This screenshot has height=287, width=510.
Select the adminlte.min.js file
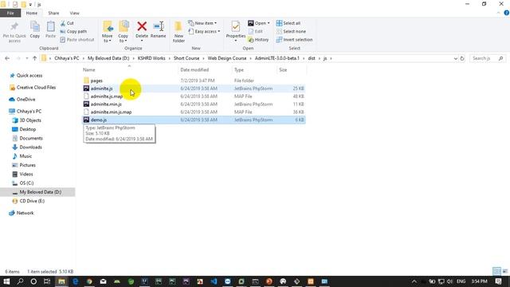pyautogui.click(x=194, y=104)
